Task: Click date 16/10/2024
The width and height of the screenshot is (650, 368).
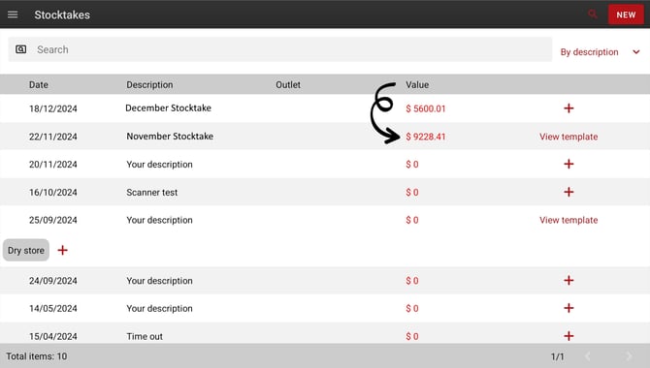Action: [x=53, y=193]
